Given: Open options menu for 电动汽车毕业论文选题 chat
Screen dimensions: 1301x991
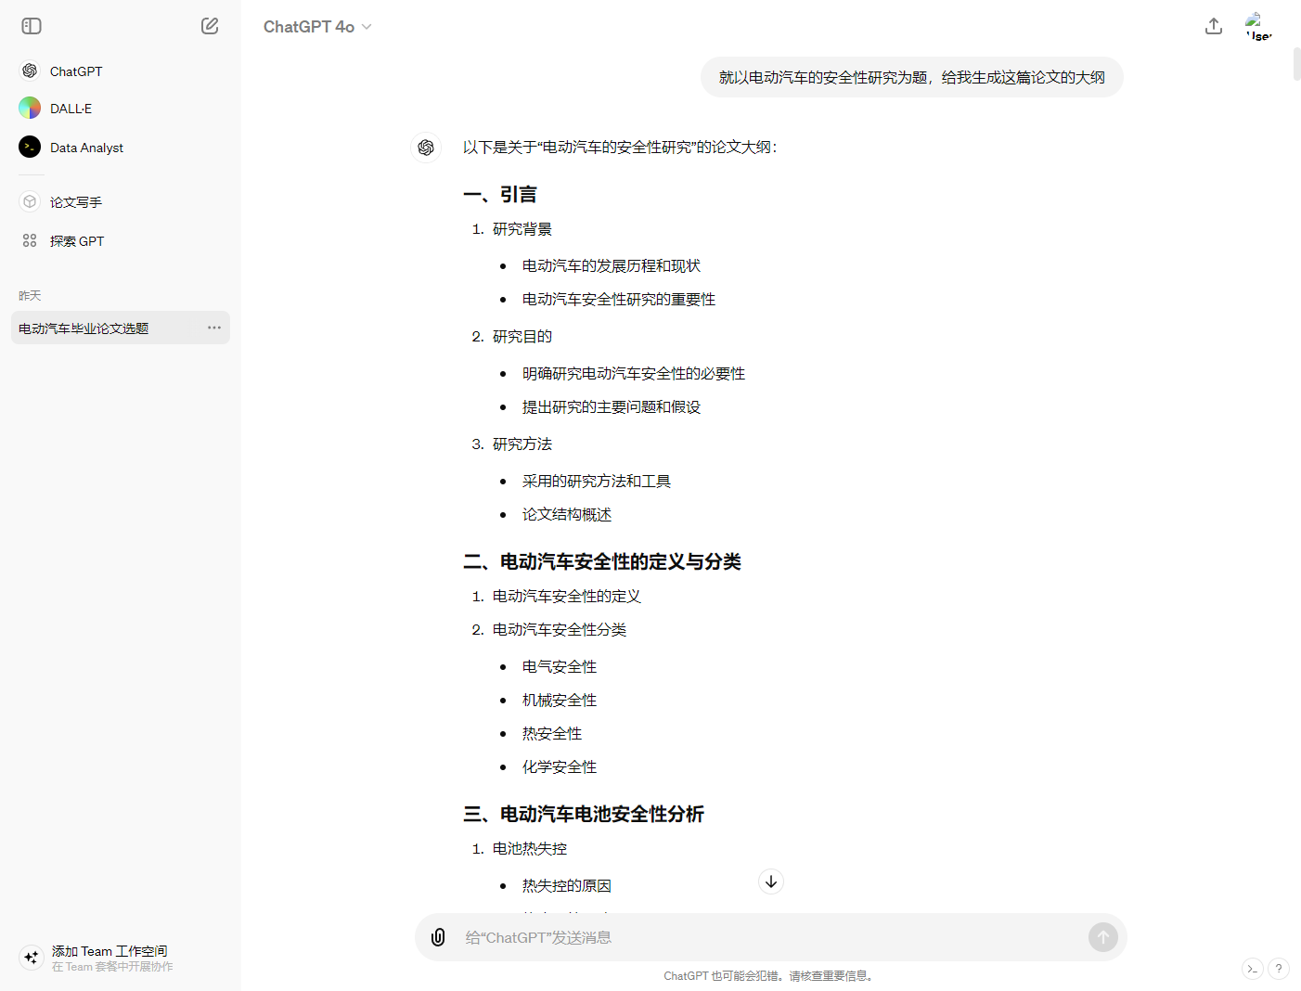Looking at the screenshot, I should [214, 328].
